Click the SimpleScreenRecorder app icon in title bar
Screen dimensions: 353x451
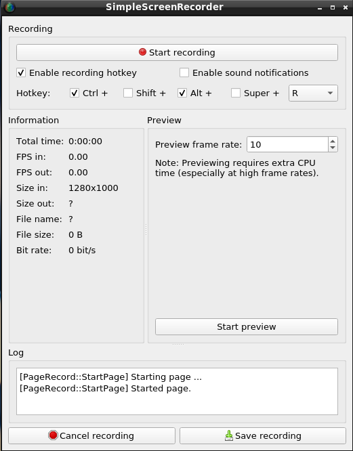[x=9, y=7]
